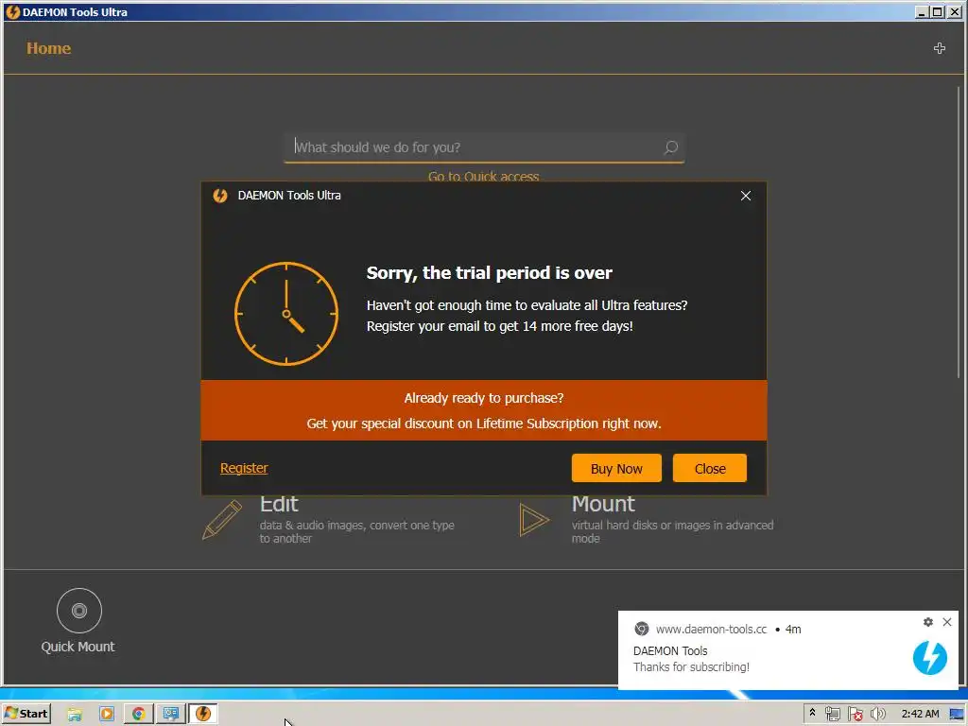The image size is (968, 726).
Task: Click the main window vertical scrollbar
Action: point(959,233)
